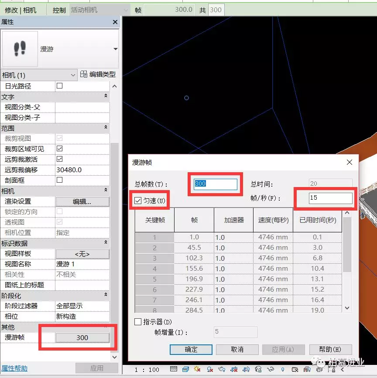
Task: Click the keyframe table scrollbar down arrow
Action: click(x=347, y=308)
